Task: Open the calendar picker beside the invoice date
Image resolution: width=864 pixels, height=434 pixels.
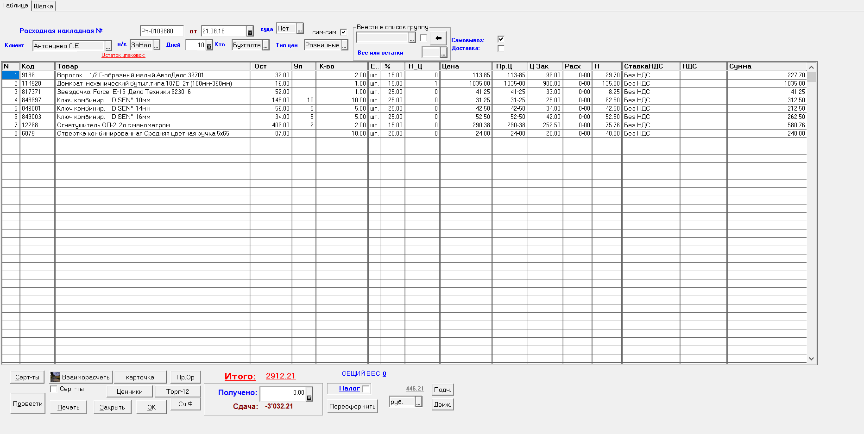Action: (250, 31)
